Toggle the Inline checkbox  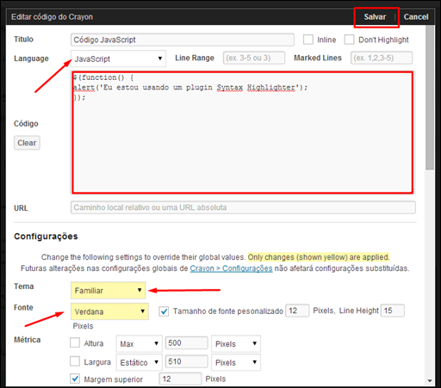pyautogui.click(x=308, y=40)
